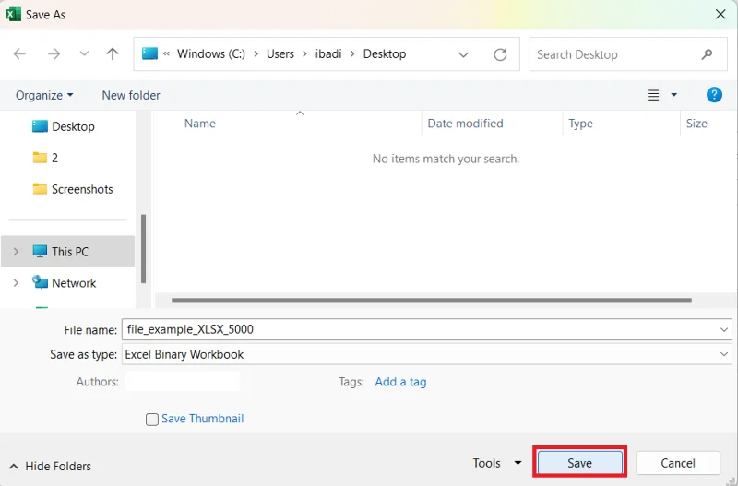
Task: Open the recent locations chevron
Action: point(84,53)
